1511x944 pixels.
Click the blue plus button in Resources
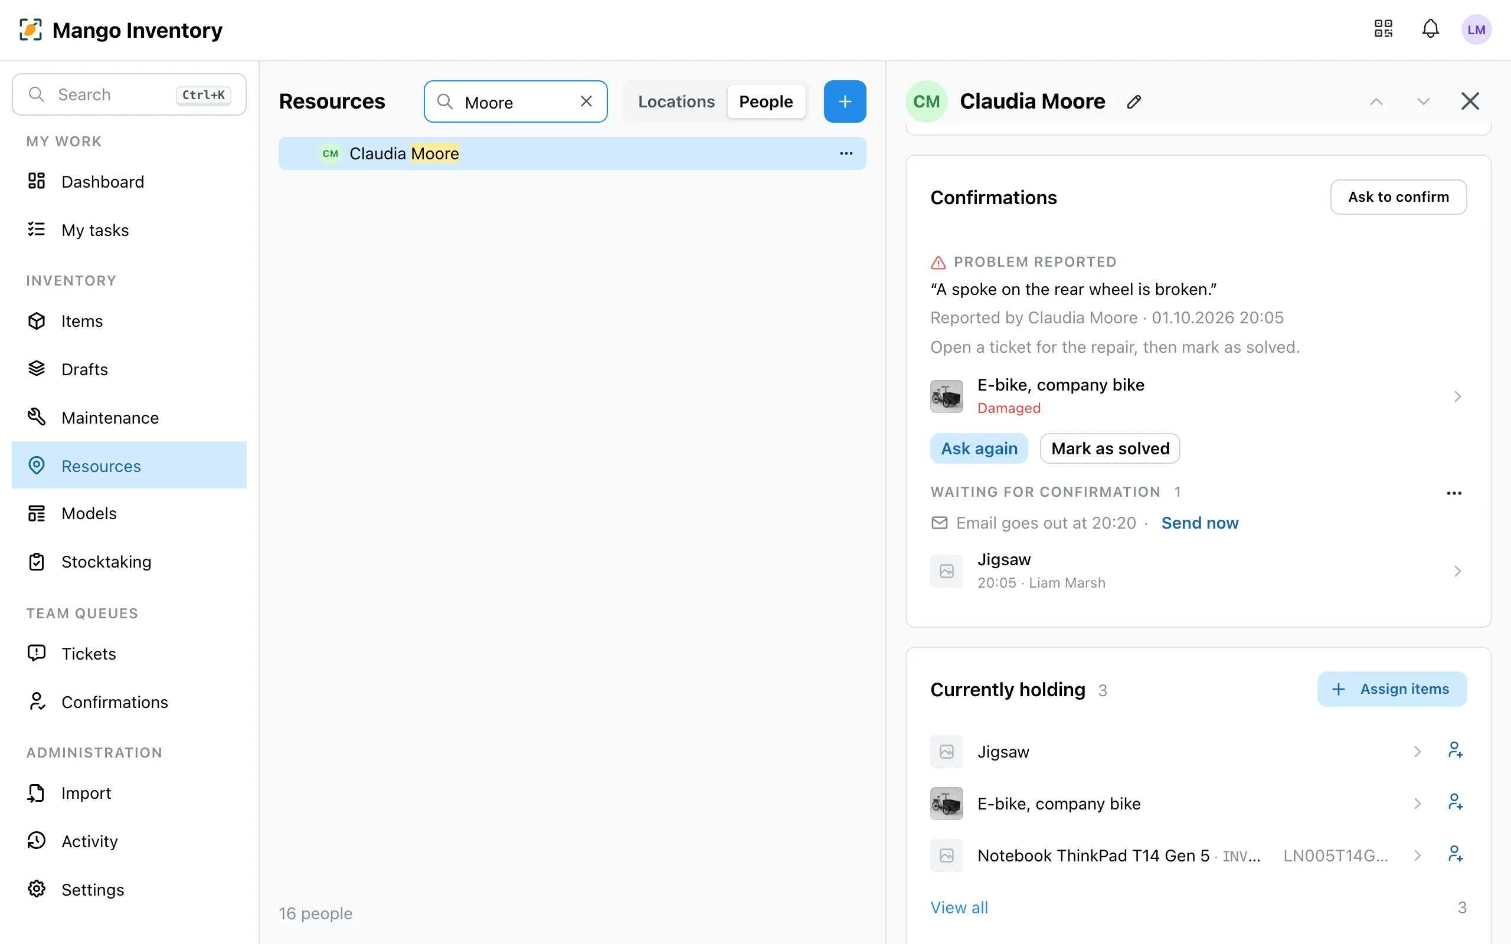(x=845, y=101)
